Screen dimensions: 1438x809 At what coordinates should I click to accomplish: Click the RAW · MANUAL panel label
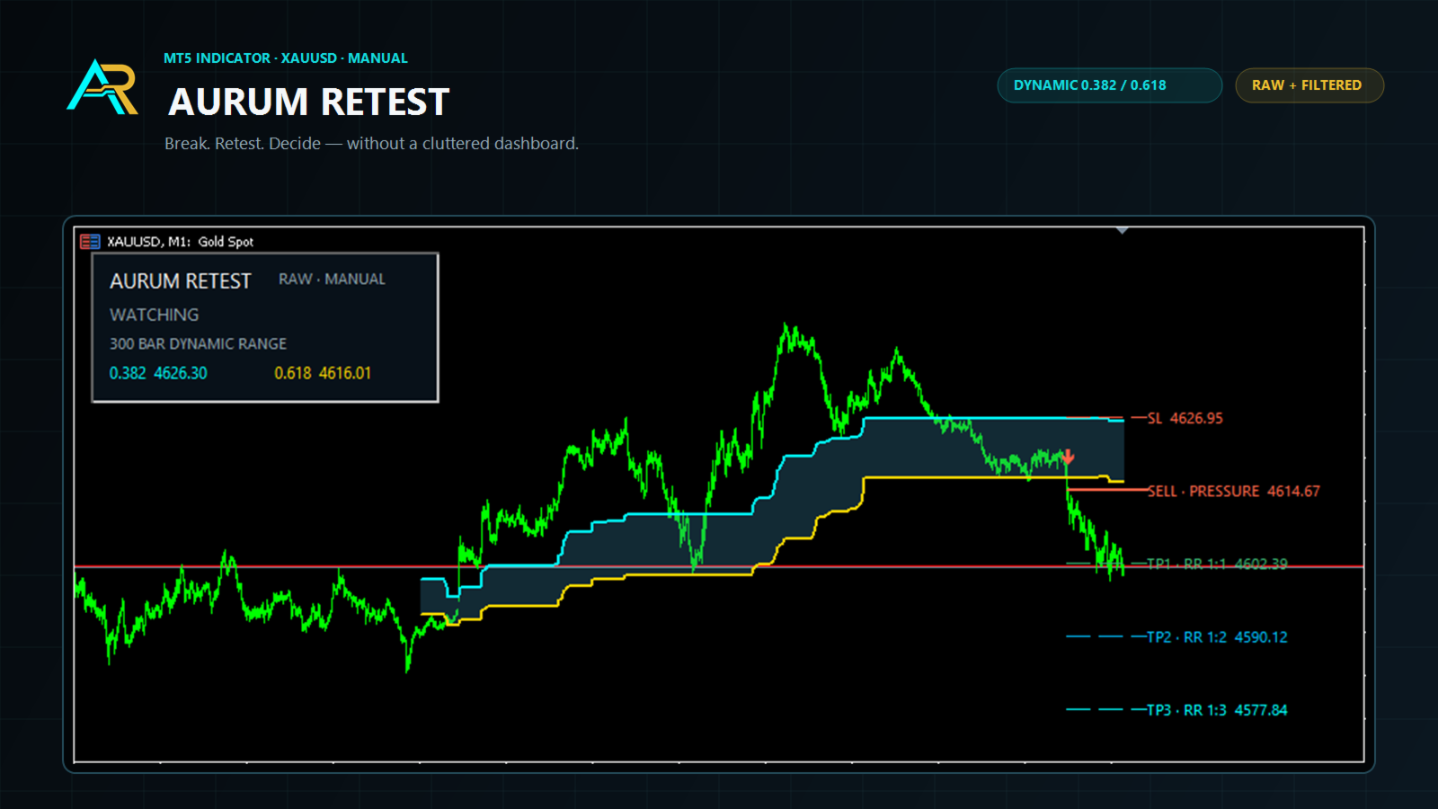[x=332, y=280]
